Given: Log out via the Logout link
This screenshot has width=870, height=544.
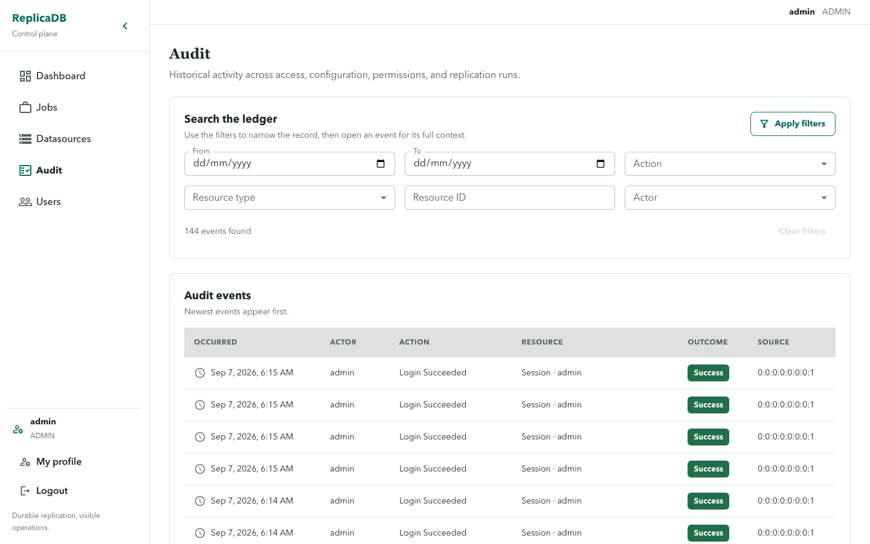Looking at the screenshot, I should [75, 491].
